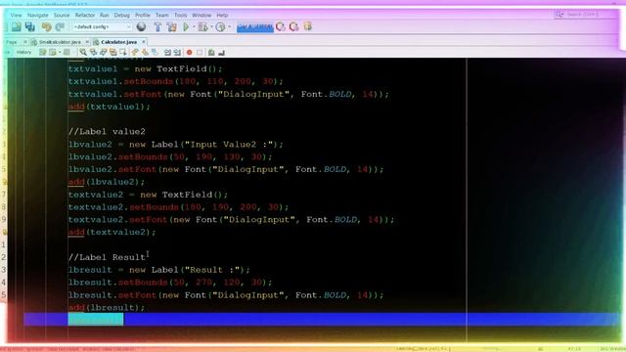Click the first red circular icon after memory bar
The image size is (626, 352).
pyautogui.click(x=281, y=26)
